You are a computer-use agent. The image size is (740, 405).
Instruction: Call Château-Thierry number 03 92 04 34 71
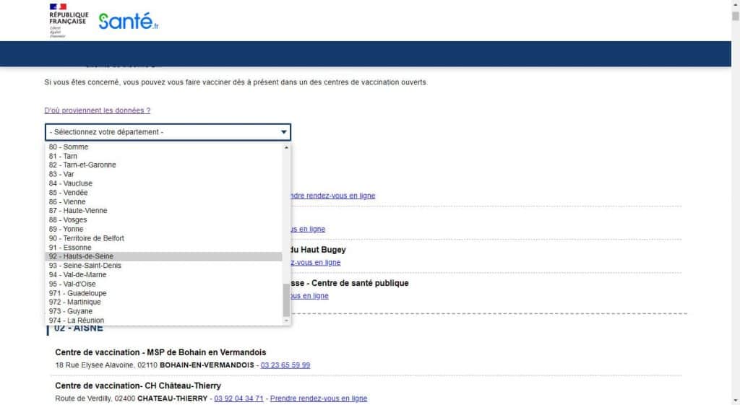(x=238, y=399)
